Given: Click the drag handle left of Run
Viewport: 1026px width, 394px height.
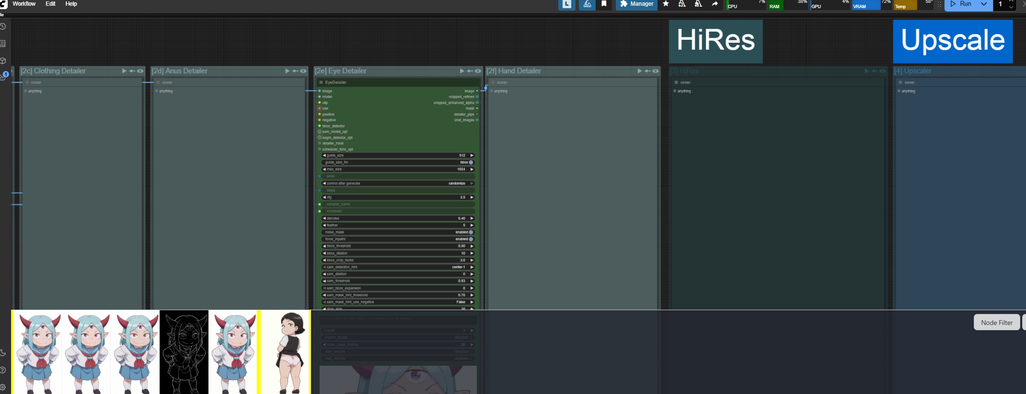Looking at the screenshot, I should pos(940,4).
